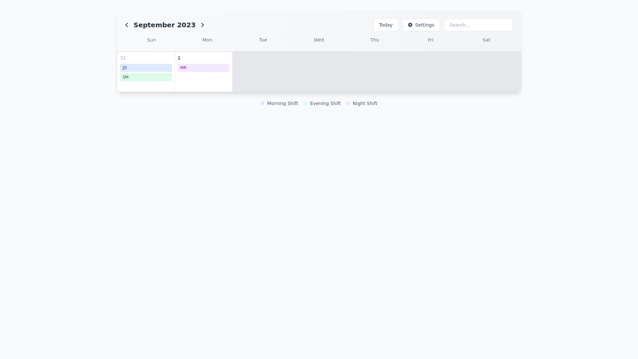Viewport: 638px width, 359px height.
Task: Click the gear icon on Settings button
Action: click(410, 25)
